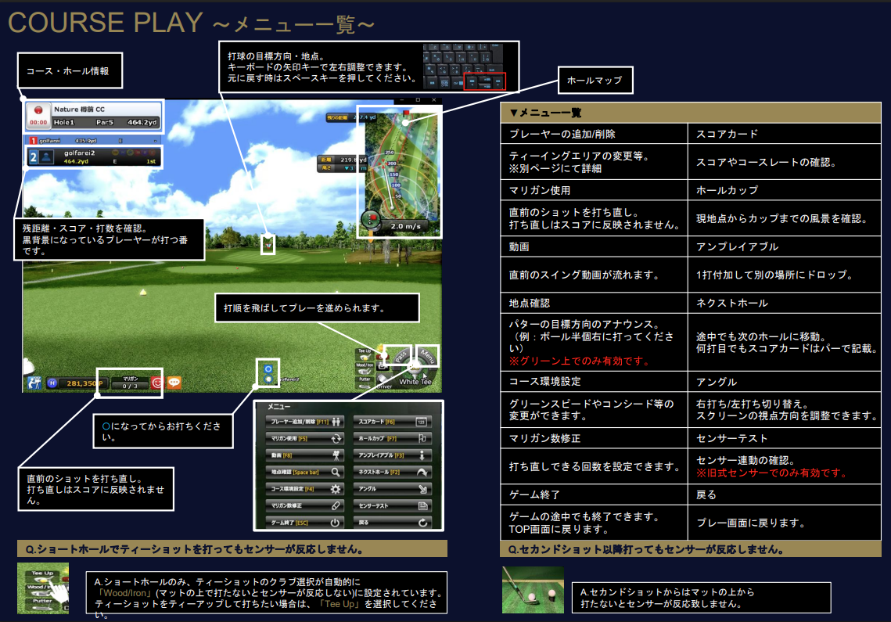Open the Menu segment on the control wheel
Viewport: 891px width, 622px height.
coord(428,356)
